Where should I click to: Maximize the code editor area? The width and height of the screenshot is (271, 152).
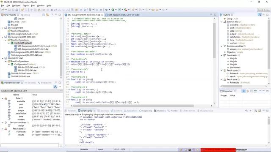coord(215,15)
